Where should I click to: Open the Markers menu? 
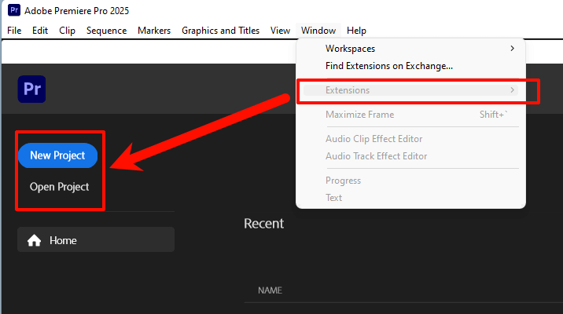[154, 31]
